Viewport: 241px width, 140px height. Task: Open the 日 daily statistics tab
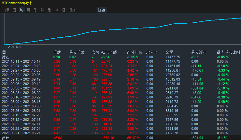[14, 10]
